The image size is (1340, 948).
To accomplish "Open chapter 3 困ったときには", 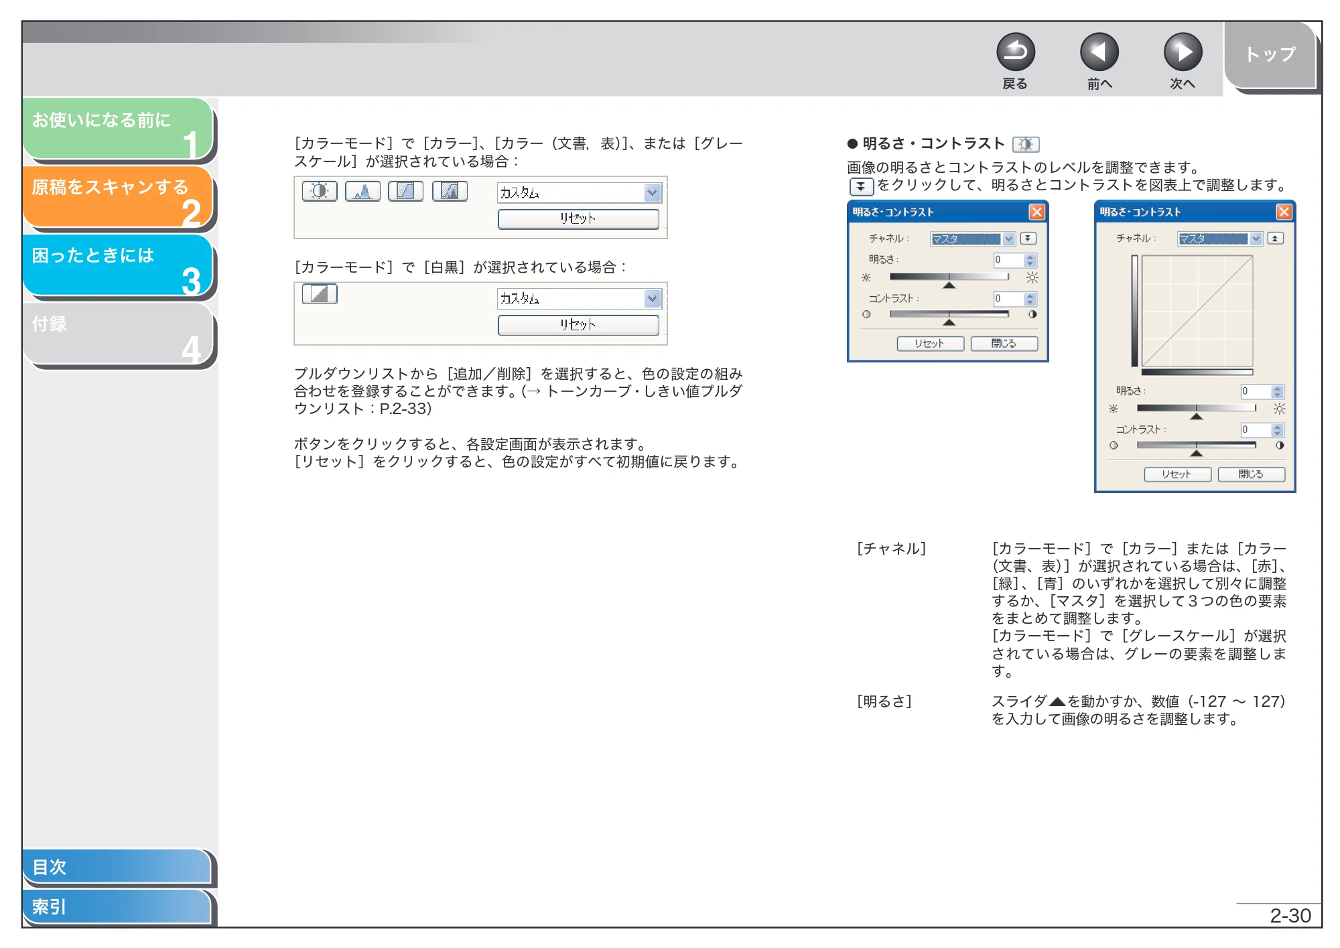I will point(118,265).
